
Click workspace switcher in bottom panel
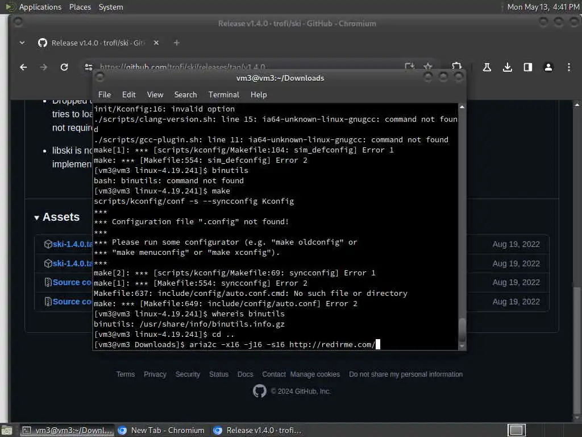[x=516, y=430]
